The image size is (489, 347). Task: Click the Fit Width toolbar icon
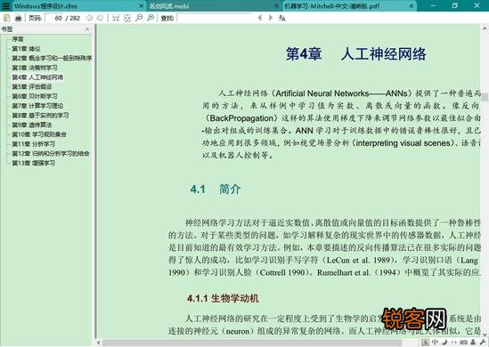coord(116,18)
